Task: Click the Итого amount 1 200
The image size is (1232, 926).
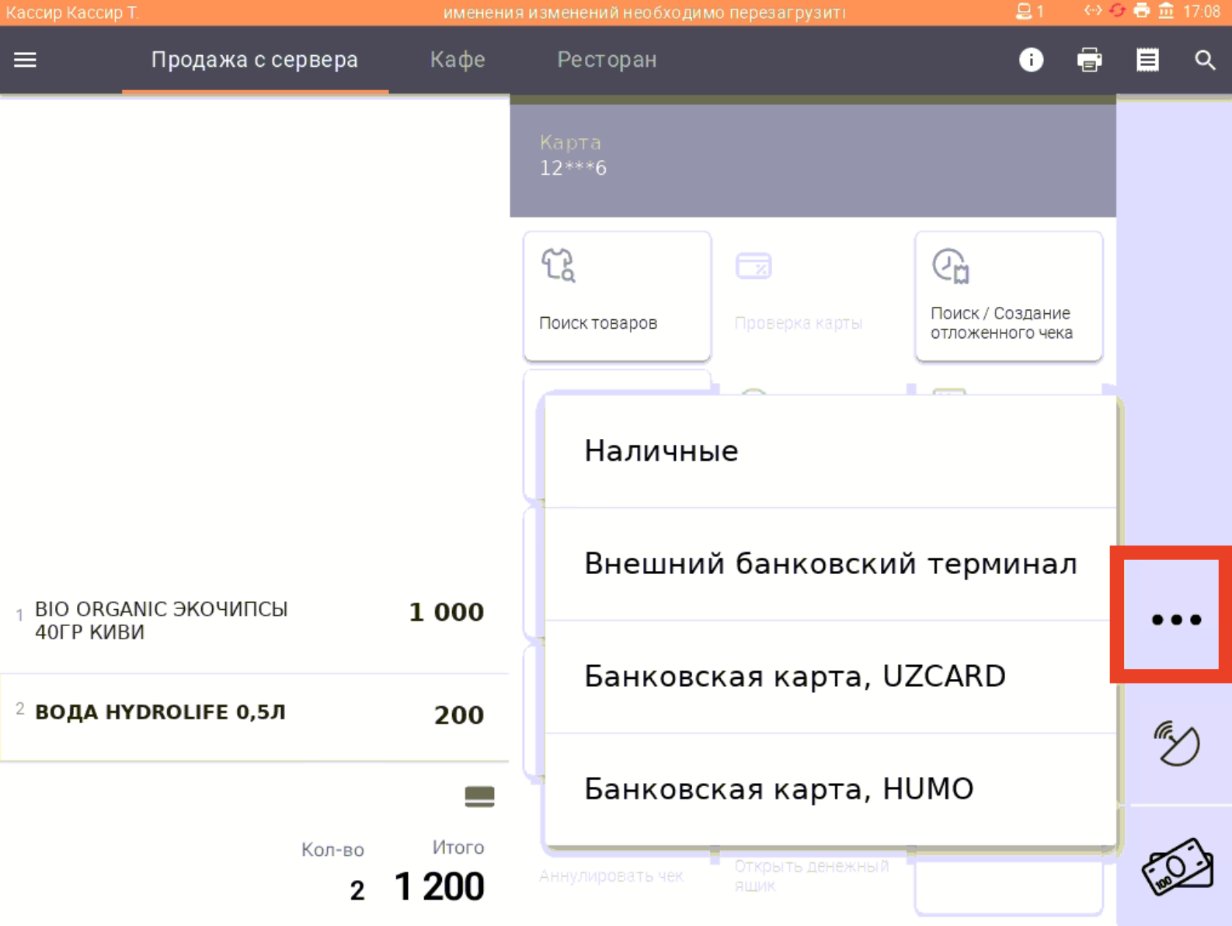Action: (439, 886)
